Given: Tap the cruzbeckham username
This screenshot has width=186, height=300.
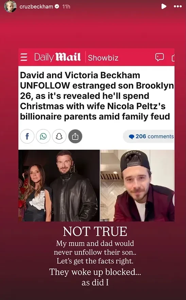Looking at the screenshot, I should tap(36, 7).
